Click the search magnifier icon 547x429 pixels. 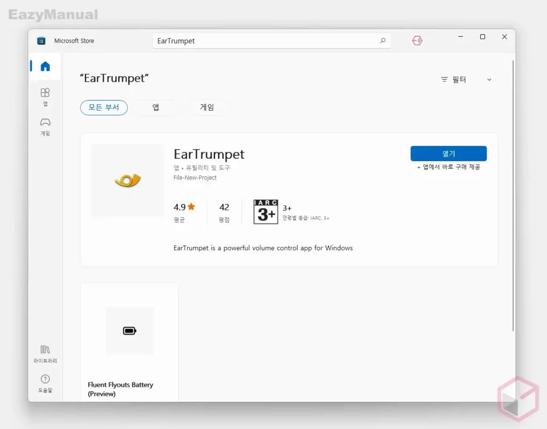382,41
